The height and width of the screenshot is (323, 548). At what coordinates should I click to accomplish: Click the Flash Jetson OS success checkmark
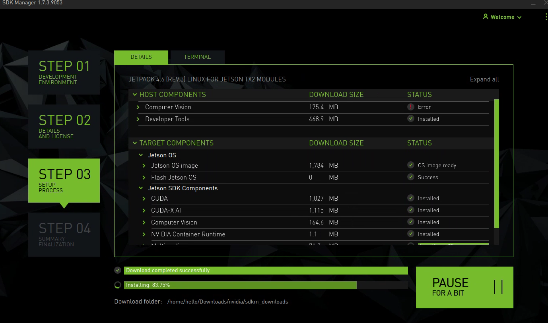coord(411,177)
